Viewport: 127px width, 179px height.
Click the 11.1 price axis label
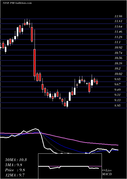[x=117, y=42]
